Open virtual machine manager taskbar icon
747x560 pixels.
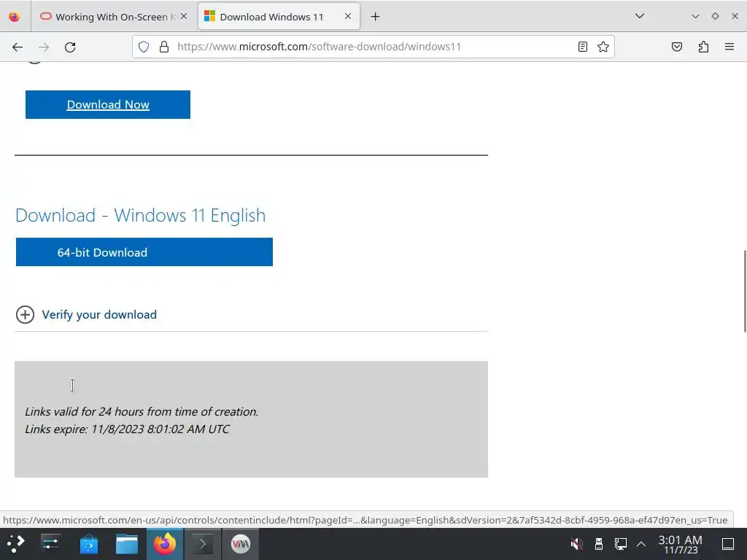point(241,544)
